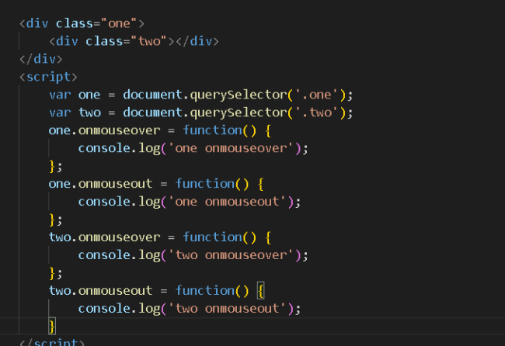Screen dimensions: 505x346
Task: Click the nested div class="two" line
Action: coord(134,41)
